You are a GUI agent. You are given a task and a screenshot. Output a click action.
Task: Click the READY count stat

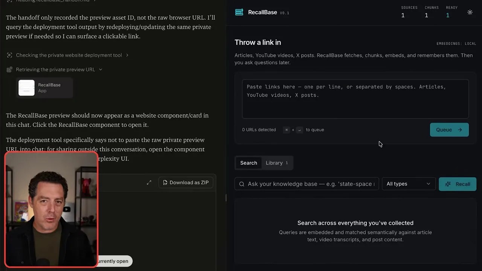(451, 12)
